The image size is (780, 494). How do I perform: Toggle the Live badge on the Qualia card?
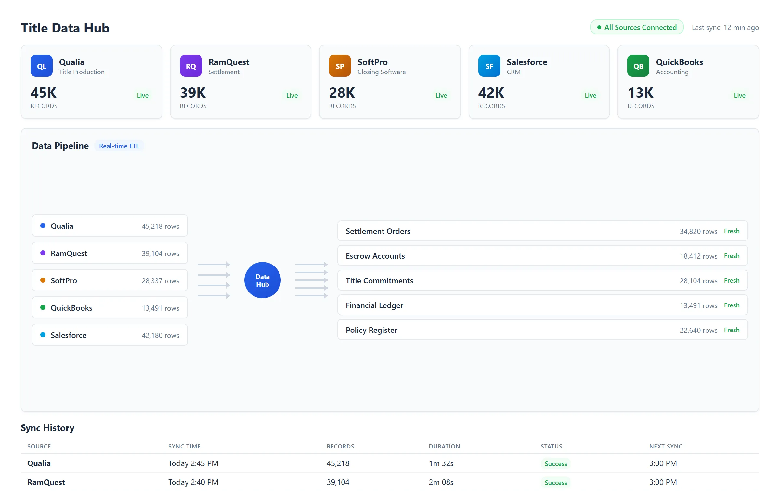click(x=142, y=95)
